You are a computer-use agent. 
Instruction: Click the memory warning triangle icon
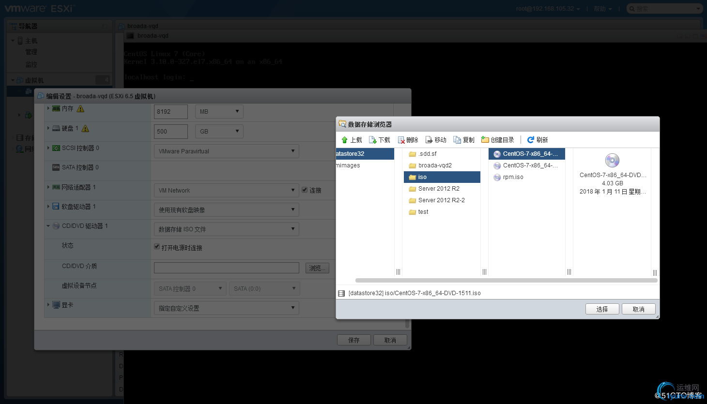[81, 109]
